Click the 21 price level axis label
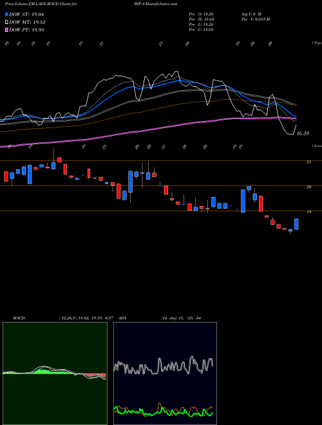The image size is (322, 425). click(308, 162)
